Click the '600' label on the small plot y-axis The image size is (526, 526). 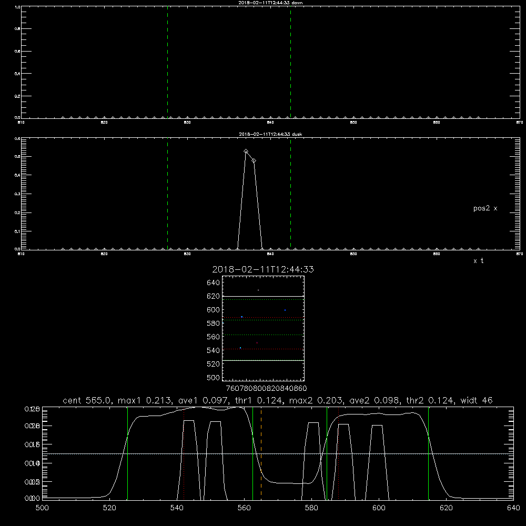(214, 310)
